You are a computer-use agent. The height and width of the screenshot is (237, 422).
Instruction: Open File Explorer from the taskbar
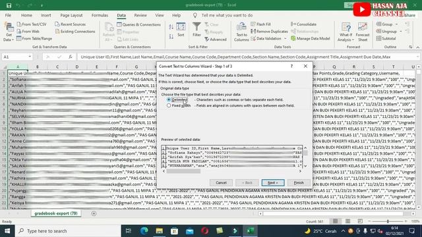tap(160, 231)
